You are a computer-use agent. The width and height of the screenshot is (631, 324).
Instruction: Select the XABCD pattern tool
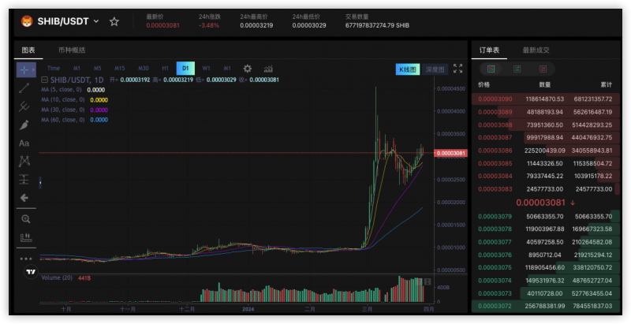24,161
